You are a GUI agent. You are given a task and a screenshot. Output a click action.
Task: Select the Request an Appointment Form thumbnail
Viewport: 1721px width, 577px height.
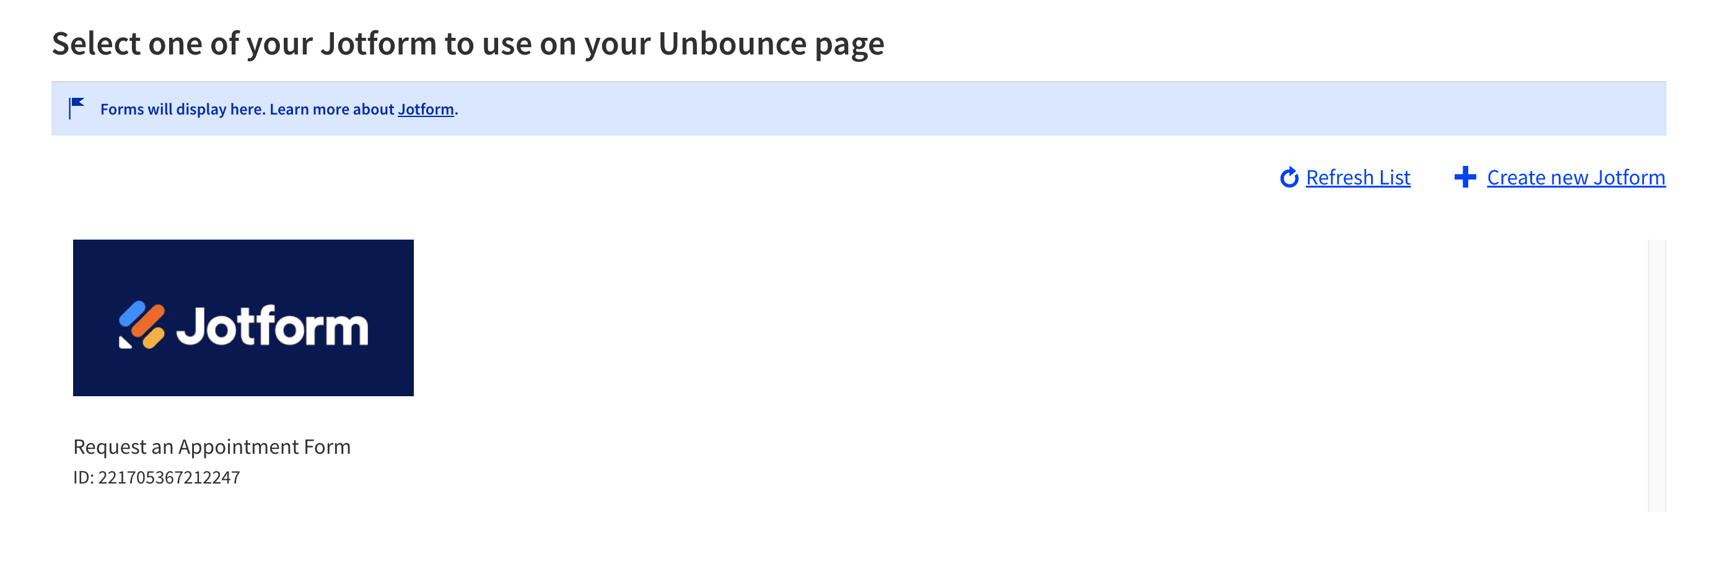243,318
